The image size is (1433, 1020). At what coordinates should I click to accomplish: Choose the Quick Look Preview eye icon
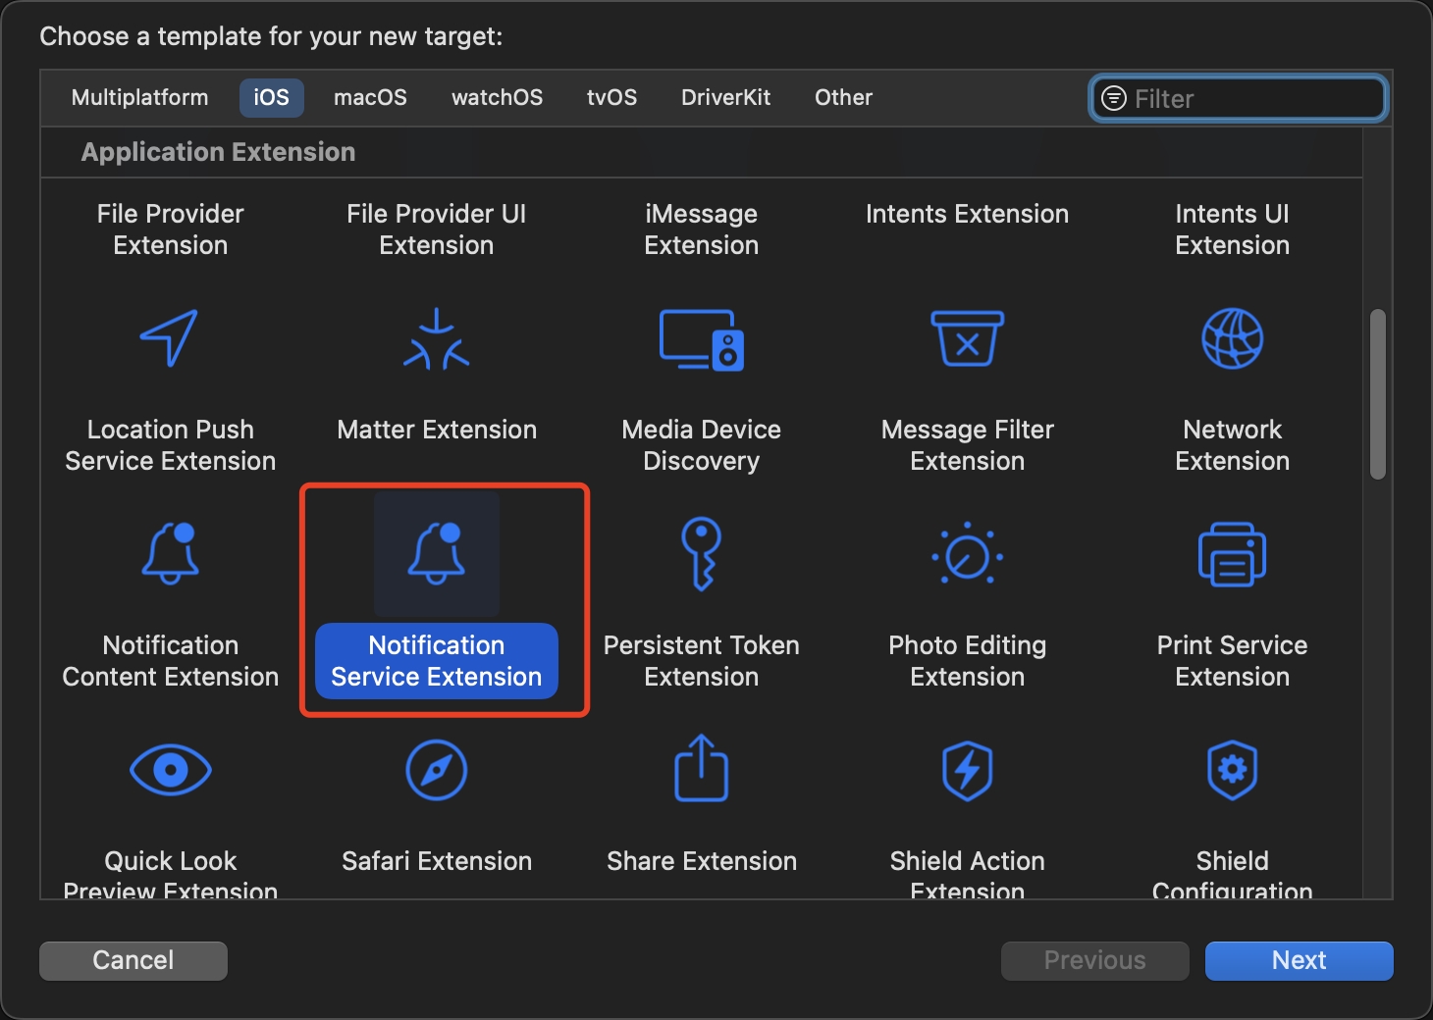(x=170, y=770)
